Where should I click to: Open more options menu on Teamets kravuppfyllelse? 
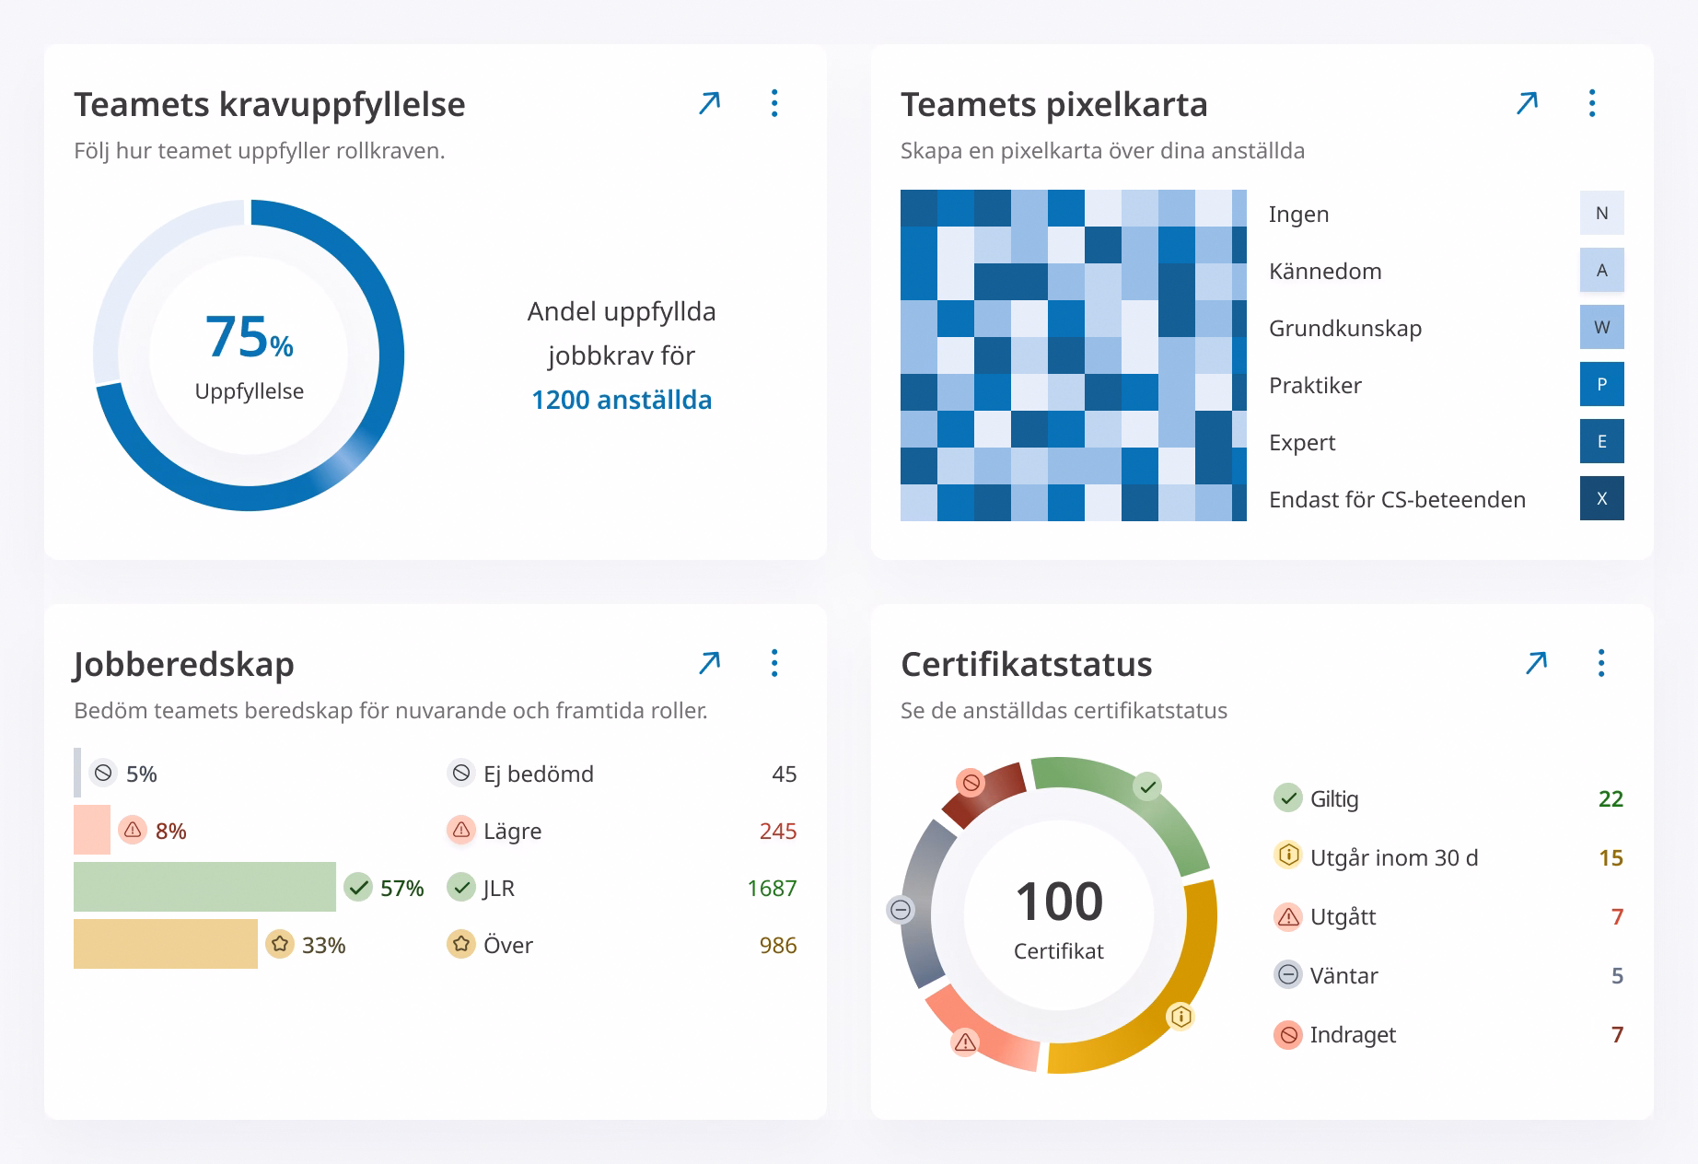click(774, 103)
